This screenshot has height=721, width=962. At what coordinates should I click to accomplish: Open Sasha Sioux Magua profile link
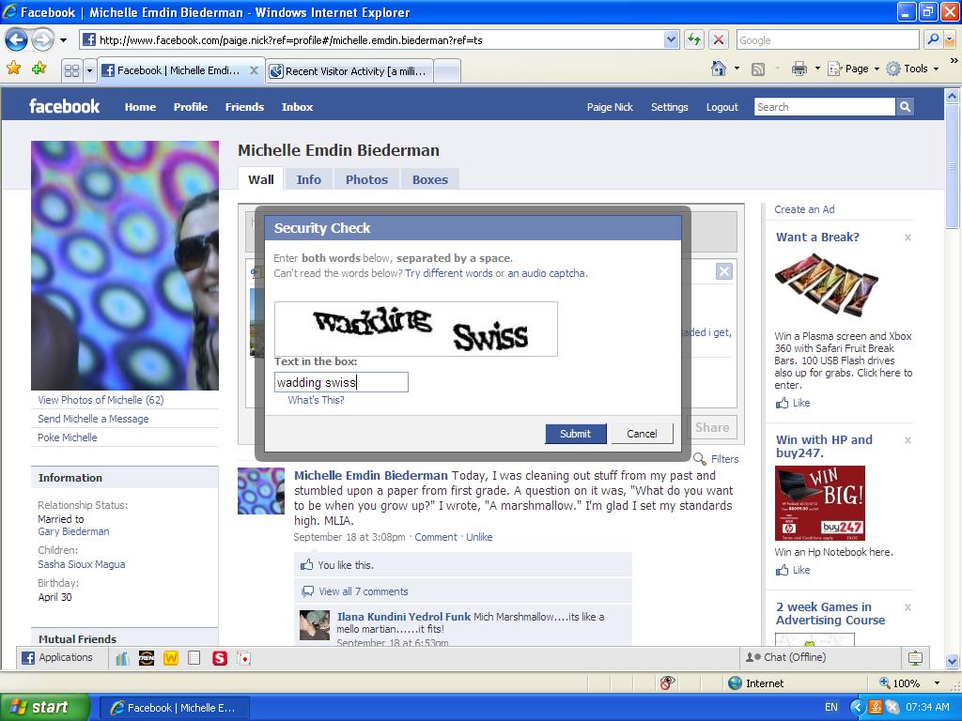coord(82,564)
